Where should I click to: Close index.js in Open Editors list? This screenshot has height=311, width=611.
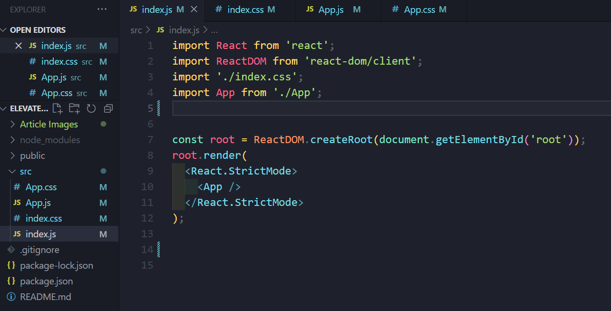(19, 46)
